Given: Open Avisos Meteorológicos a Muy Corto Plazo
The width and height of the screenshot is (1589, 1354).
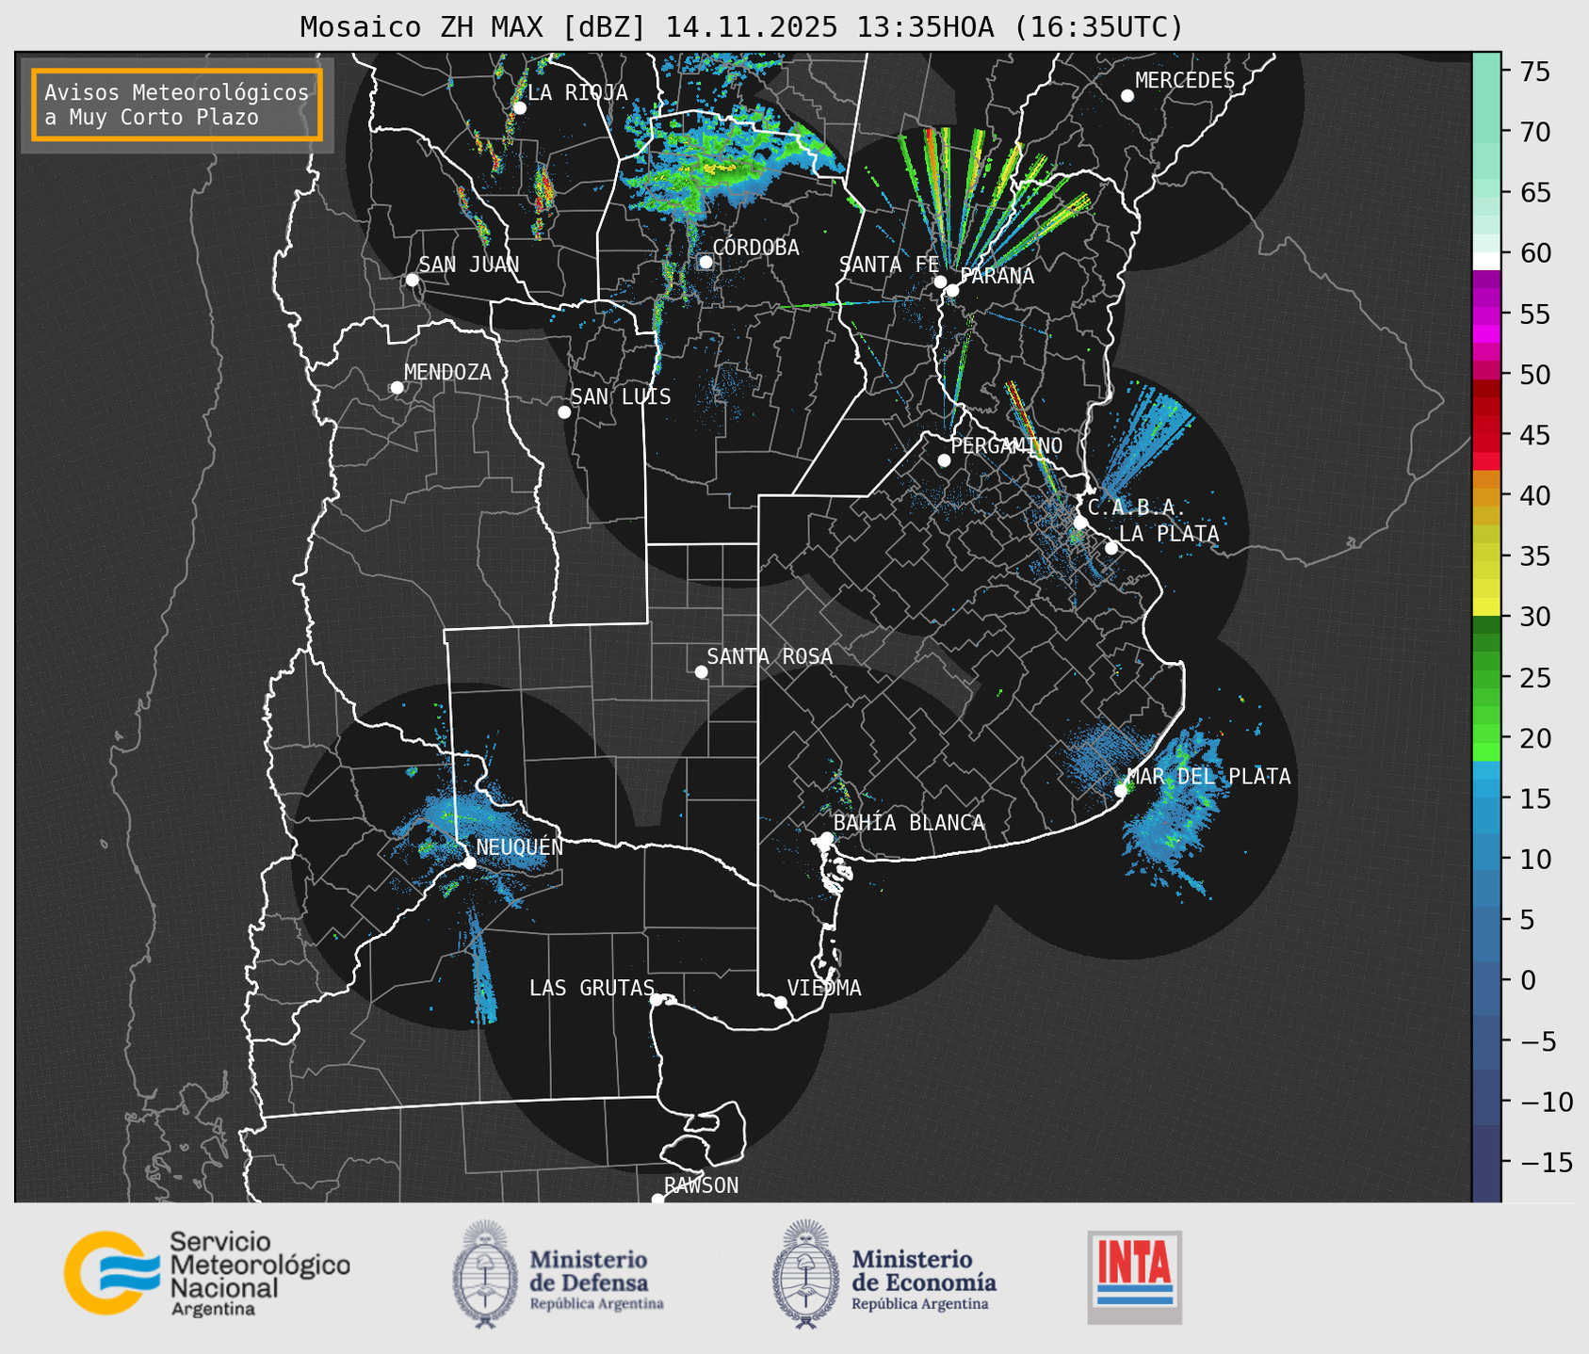Looking at the screenshot, I should 177,105.
